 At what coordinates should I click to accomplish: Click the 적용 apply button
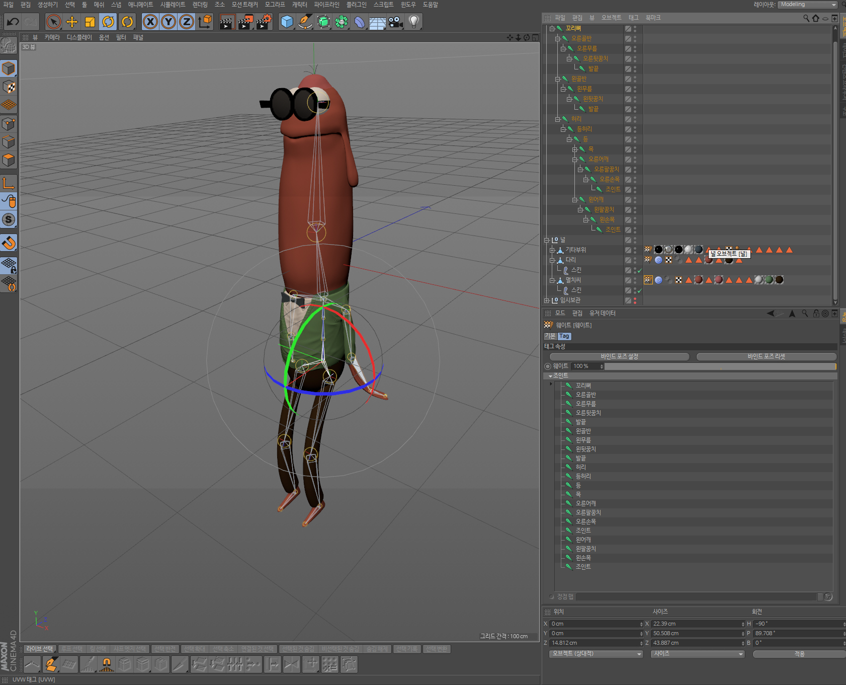coord(799,654)
